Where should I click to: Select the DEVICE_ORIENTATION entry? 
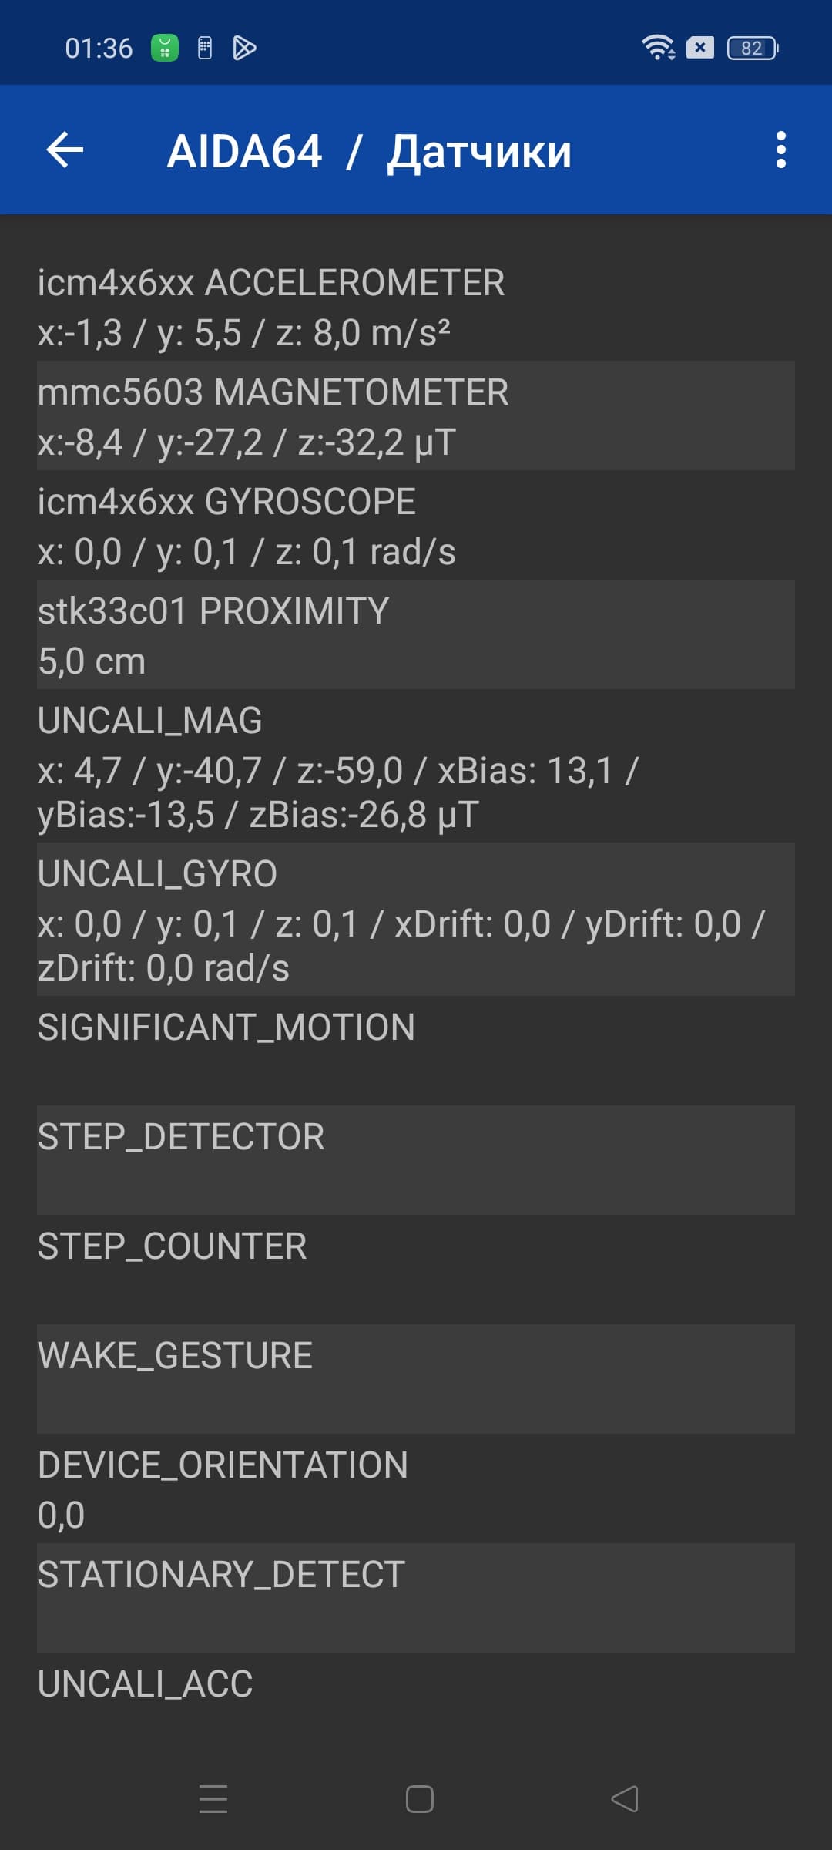[x=416, y=1488]
